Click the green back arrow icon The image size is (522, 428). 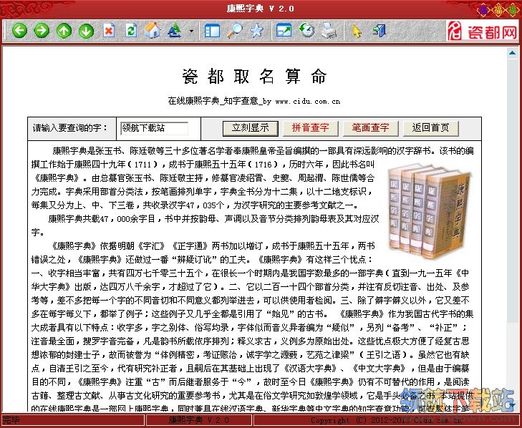(19, 31)
